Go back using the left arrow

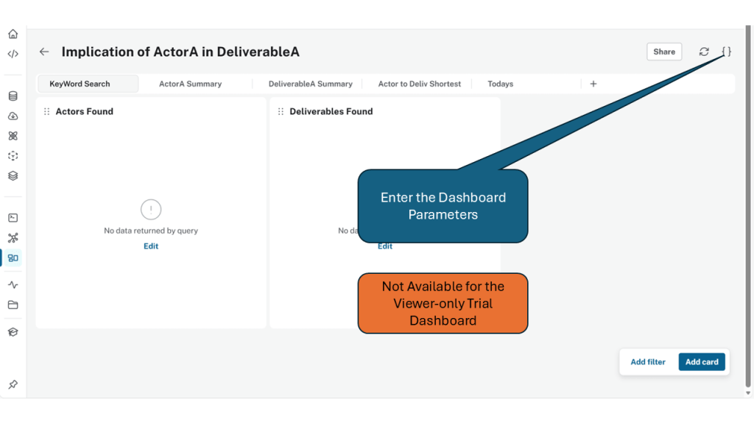coord(44,52)
